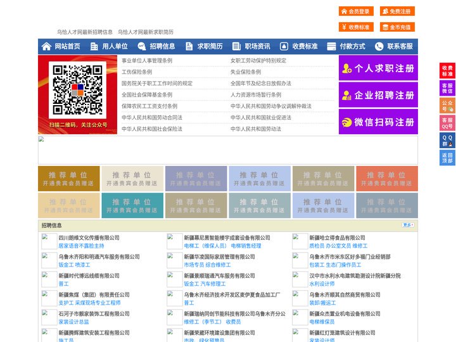Open 人力资源市场暂行条例 link
The height and width of the screenshot is (342, 456).
pyautogui.click(x=256, y=94)
